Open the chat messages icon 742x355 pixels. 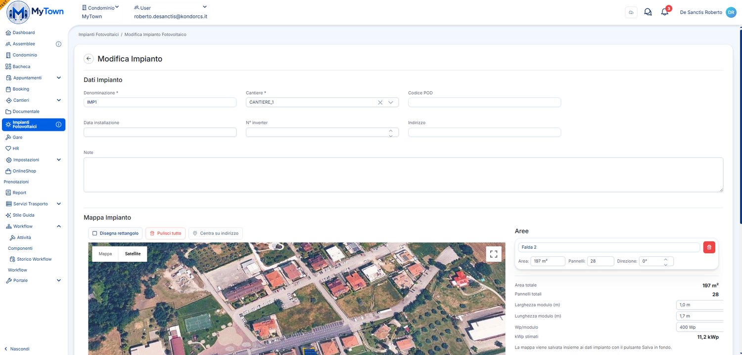(648, 12)
